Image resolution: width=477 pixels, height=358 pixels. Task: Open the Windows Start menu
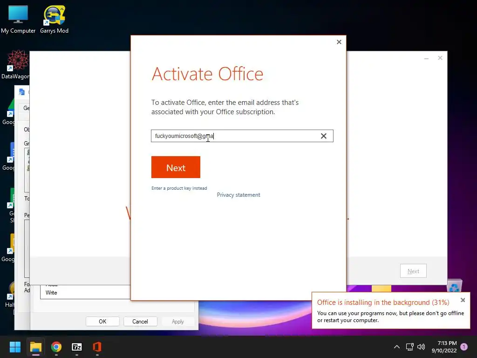click(x=15, y=347)
